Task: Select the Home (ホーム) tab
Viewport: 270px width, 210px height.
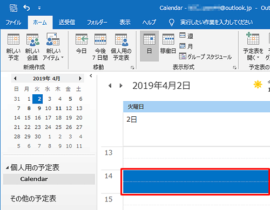Action: (40, 23)
